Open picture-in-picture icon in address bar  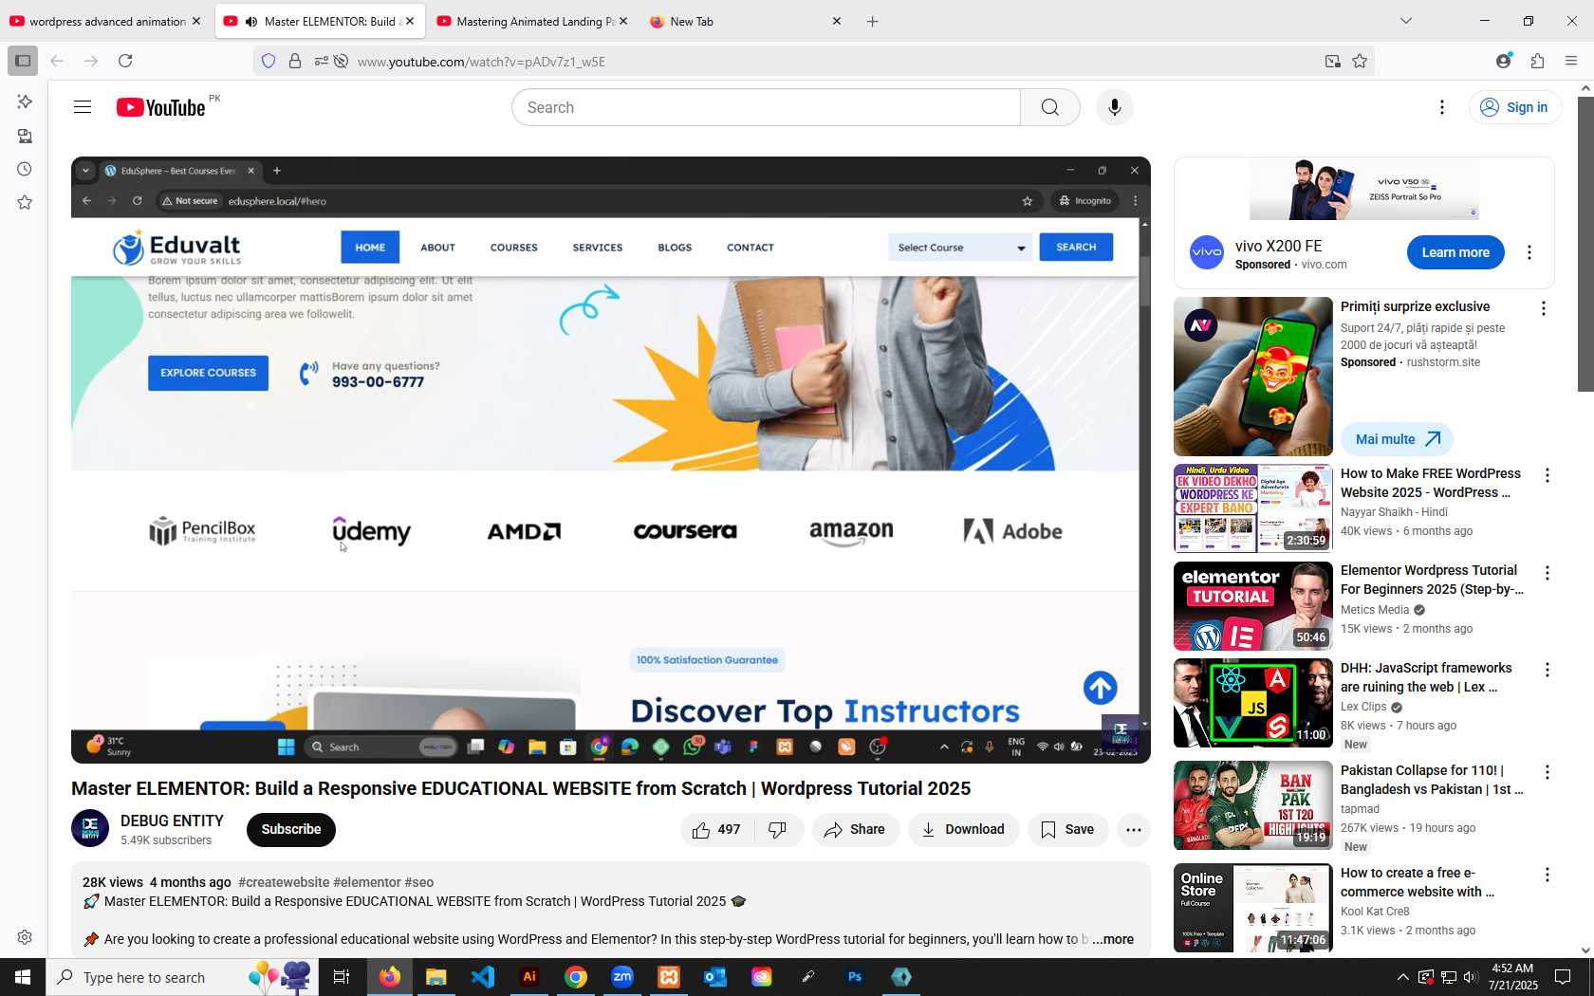pyautogui.click(x=1332, y=61)
